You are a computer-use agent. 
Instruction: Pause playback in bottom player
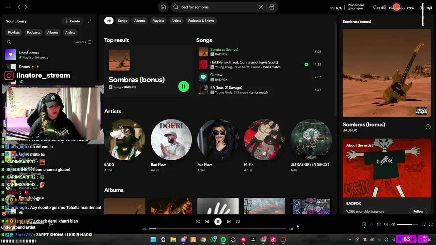pos(218,222)
